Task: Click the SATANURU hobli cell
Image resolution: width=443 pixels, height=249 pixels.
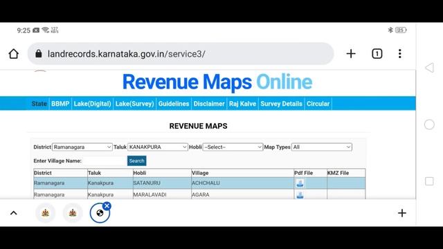Action: point(162,183)
